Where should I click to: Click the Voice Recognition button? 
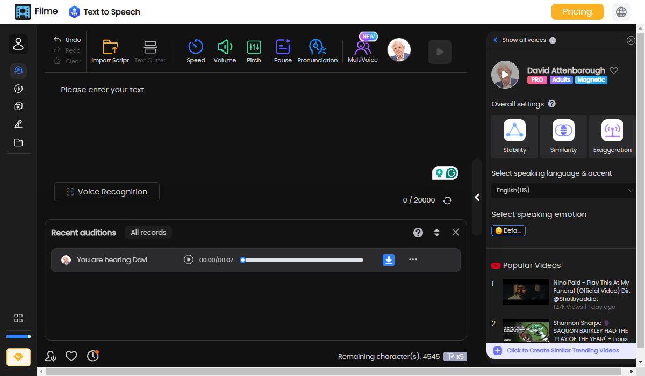click(107, 192)
